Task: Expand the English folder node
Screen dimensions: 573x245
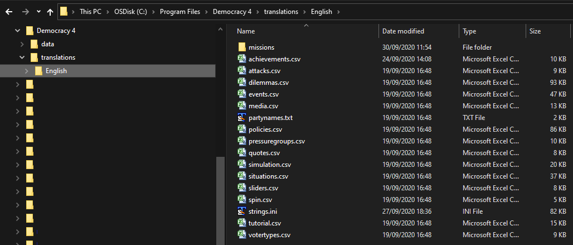Action: 27,71
